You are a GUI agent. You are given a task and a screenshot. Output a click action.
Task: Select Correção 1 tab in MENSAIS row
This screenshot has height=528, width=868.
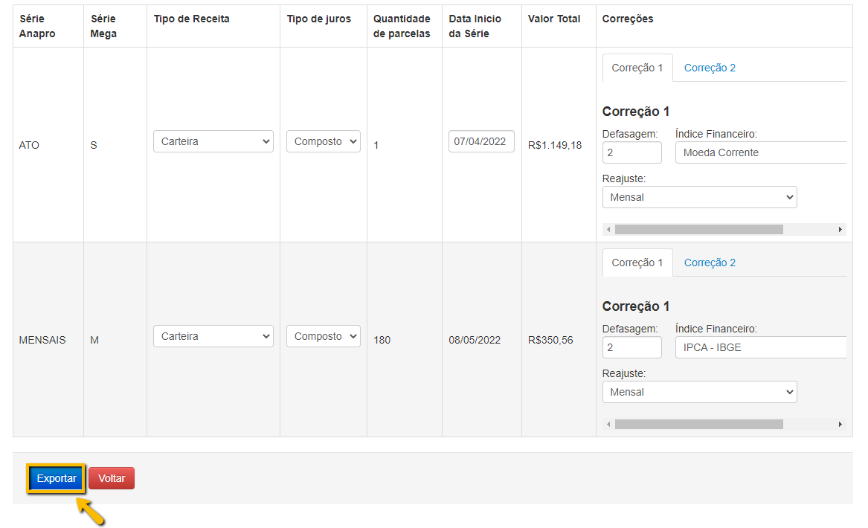[x=637, y=263]
